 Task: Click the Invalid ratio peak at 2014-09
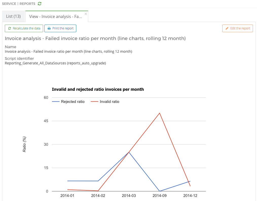pyautogui.click(x=159, y=113)
